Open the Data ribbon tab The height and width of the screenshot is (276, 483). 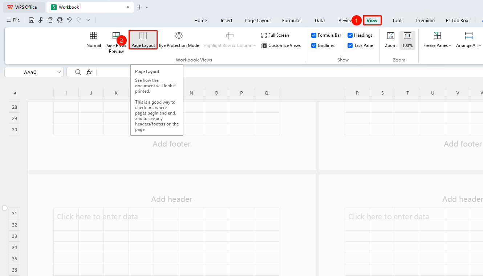(320, 20)
